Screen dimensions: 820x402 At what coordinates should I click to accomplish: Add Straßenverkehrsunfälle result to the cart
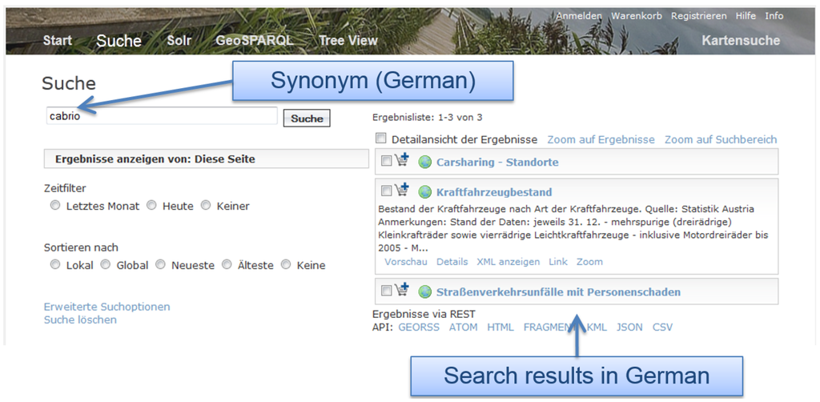[402, 291]
